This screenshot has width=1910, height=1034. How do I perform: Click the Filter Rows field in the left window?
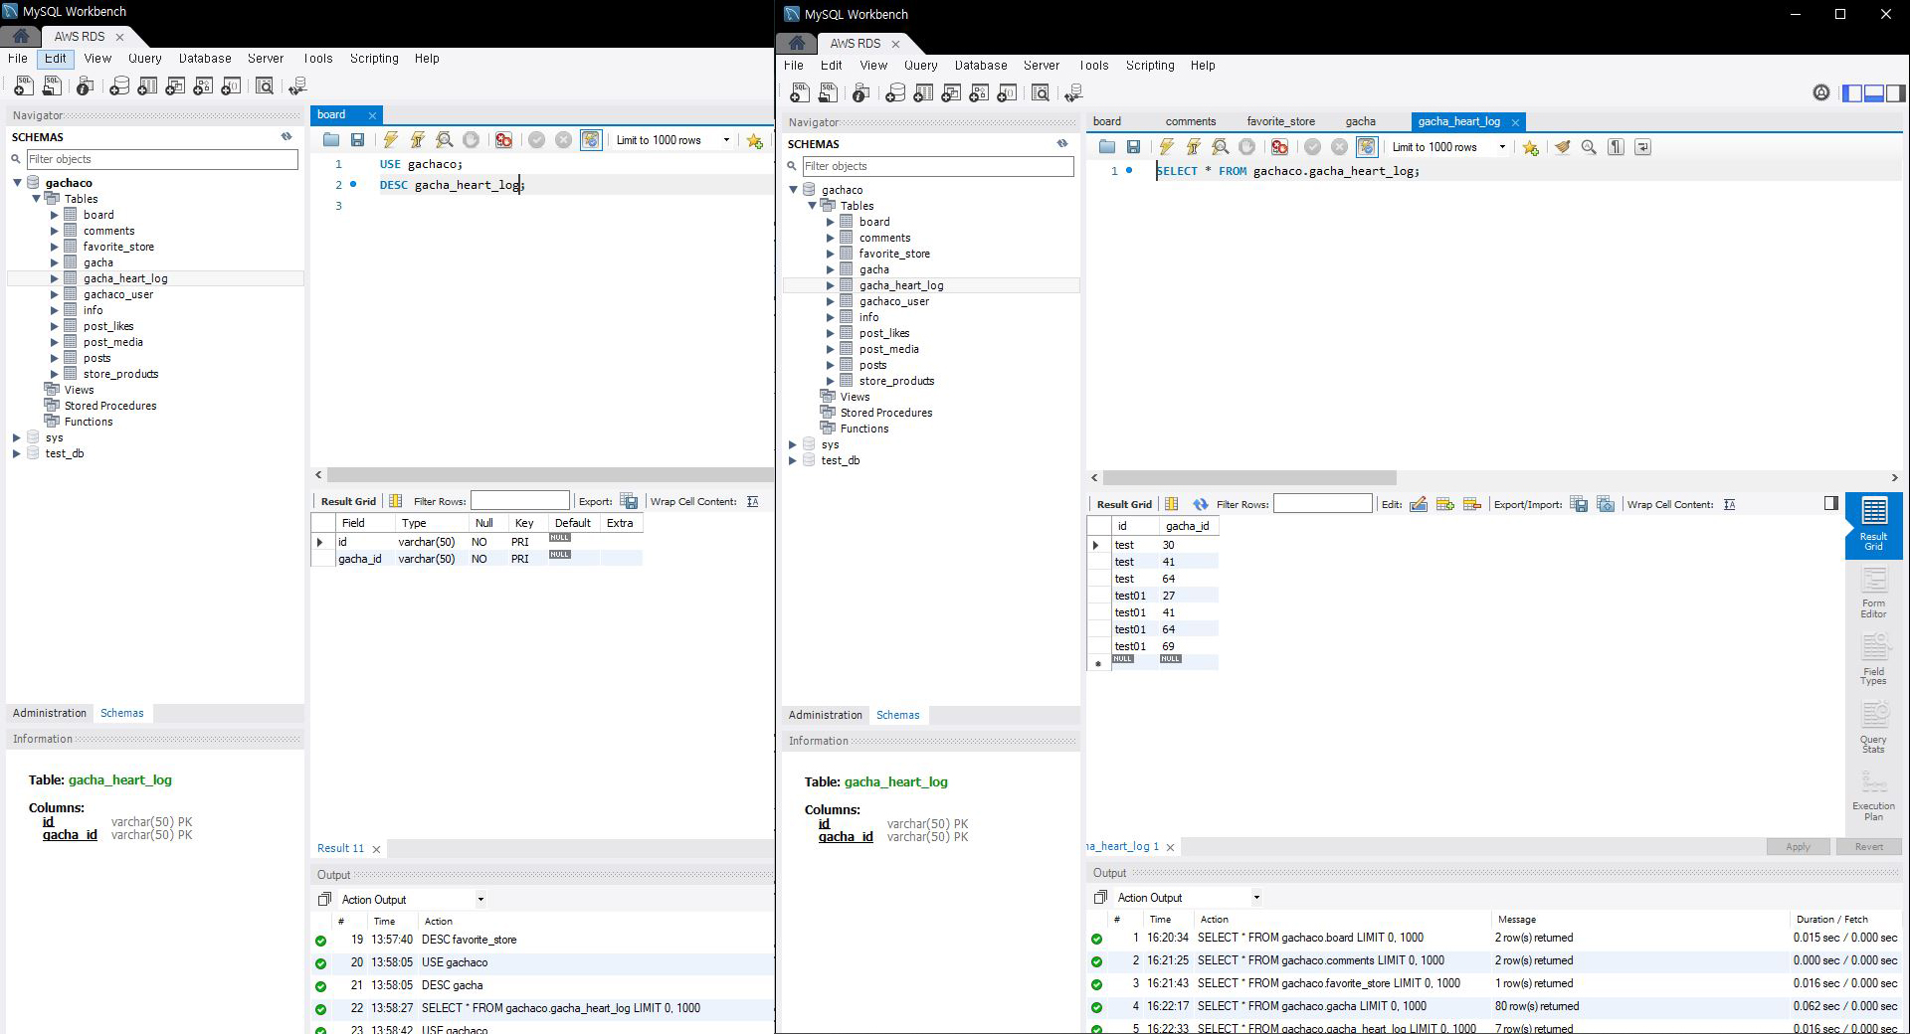coord(520,501)
